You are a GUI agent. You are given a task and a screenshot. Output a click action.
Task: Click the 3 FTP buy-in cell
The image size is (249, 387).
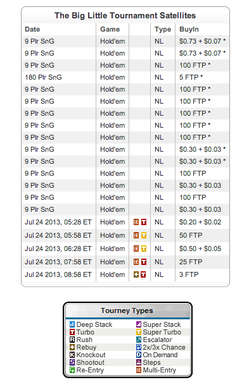click(189, 274)
